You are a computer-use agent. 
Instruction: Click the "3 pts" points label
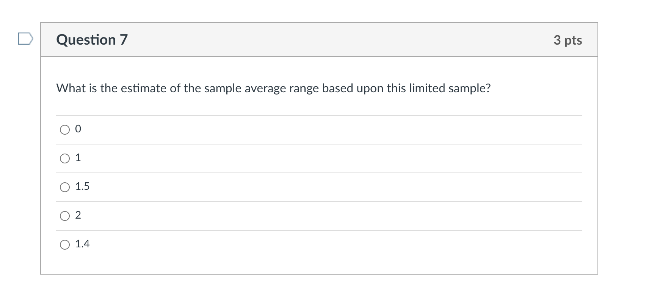(x=568, y=40)
